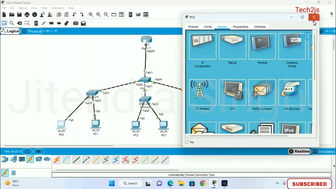Select the console cable

66,160
